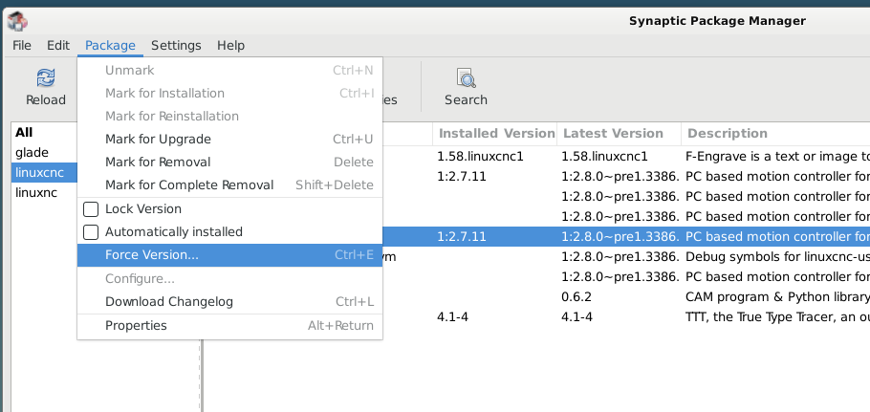Click the Reload toolbar icon
Screen dimensions: 870x412
point(46,78)
